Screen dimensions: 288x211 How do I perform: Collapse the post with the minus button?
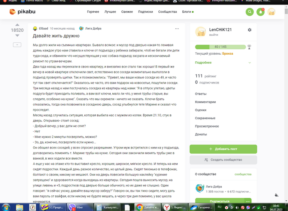(x=17, y=44)
